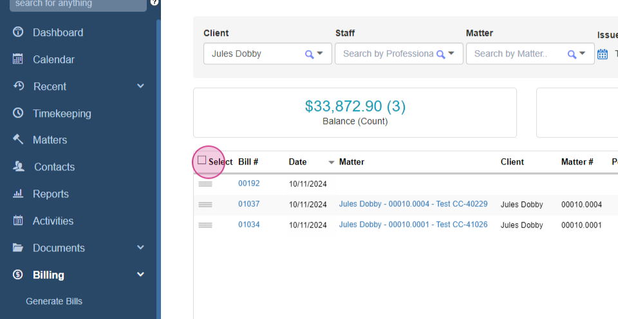618x319 pixels.
Task: Sort by Bill # column header
Action: point(248,162)
